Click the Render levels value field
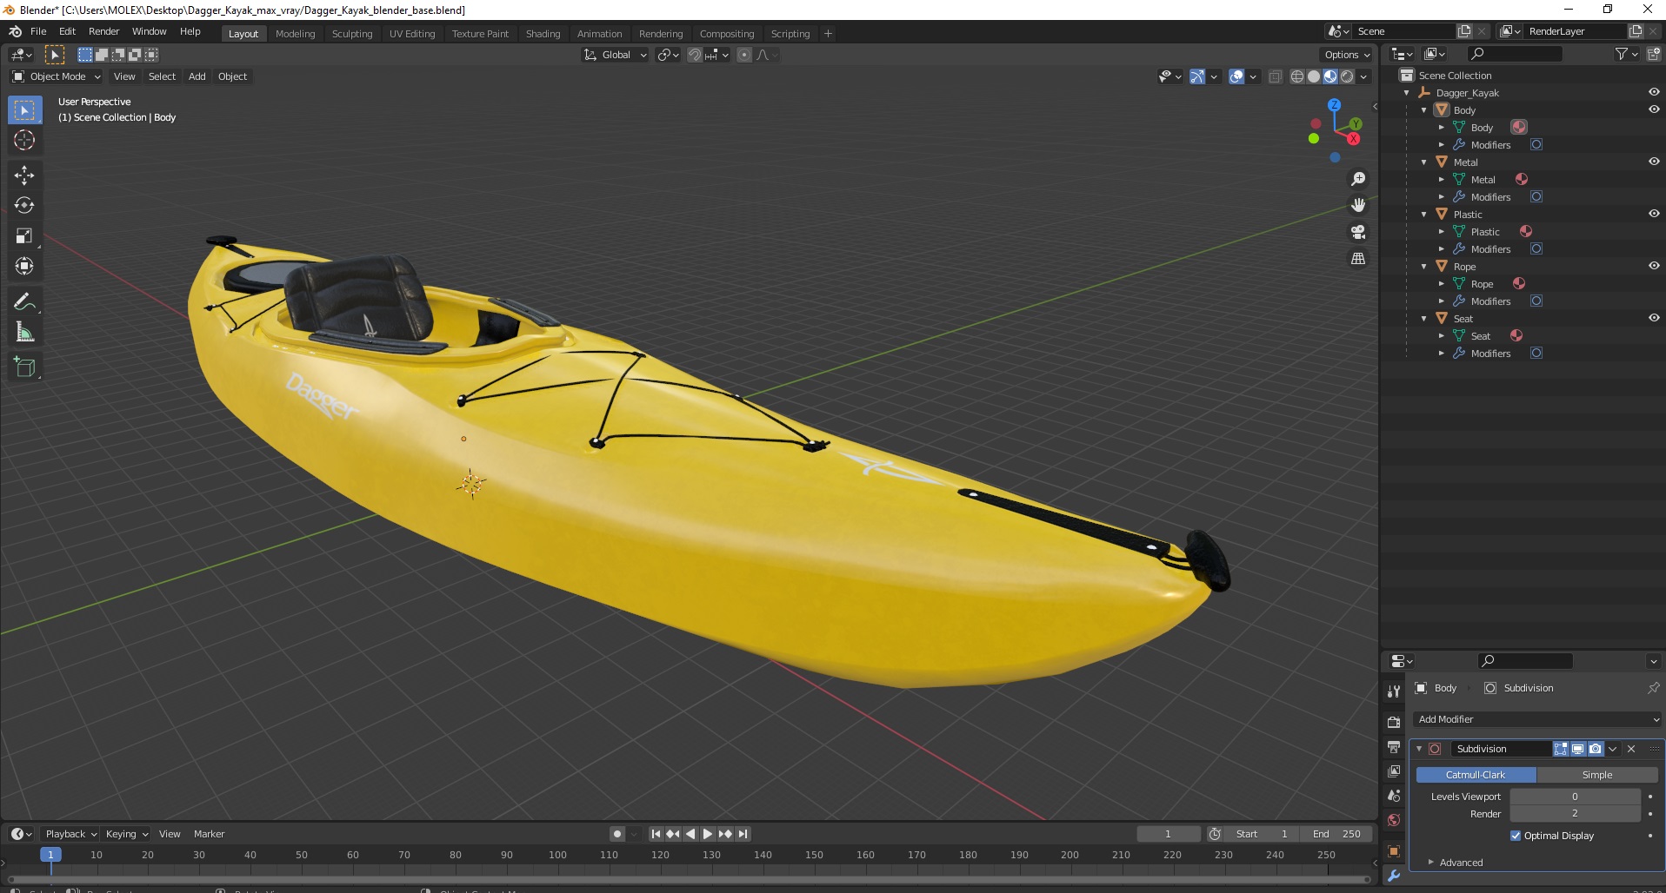This screenshot has height=893, width=1666. [1575, 814]
